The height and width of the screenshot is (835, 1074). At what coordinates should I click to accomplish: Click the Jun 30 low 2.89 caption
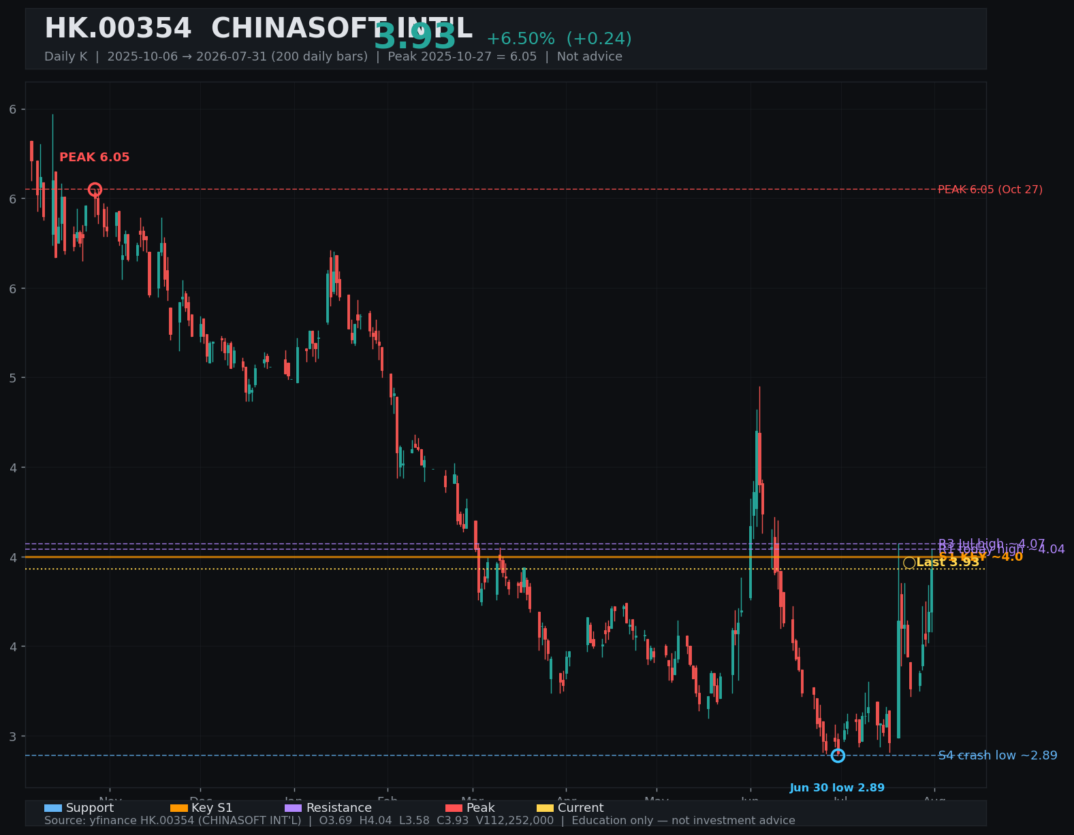[837, 788]
